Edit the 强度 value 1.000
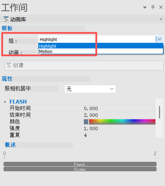The height and width of the screenshot is (186, 165). [120, 128]
